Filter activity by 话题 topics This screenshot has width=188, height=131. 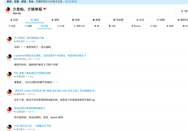pos(28,26)
